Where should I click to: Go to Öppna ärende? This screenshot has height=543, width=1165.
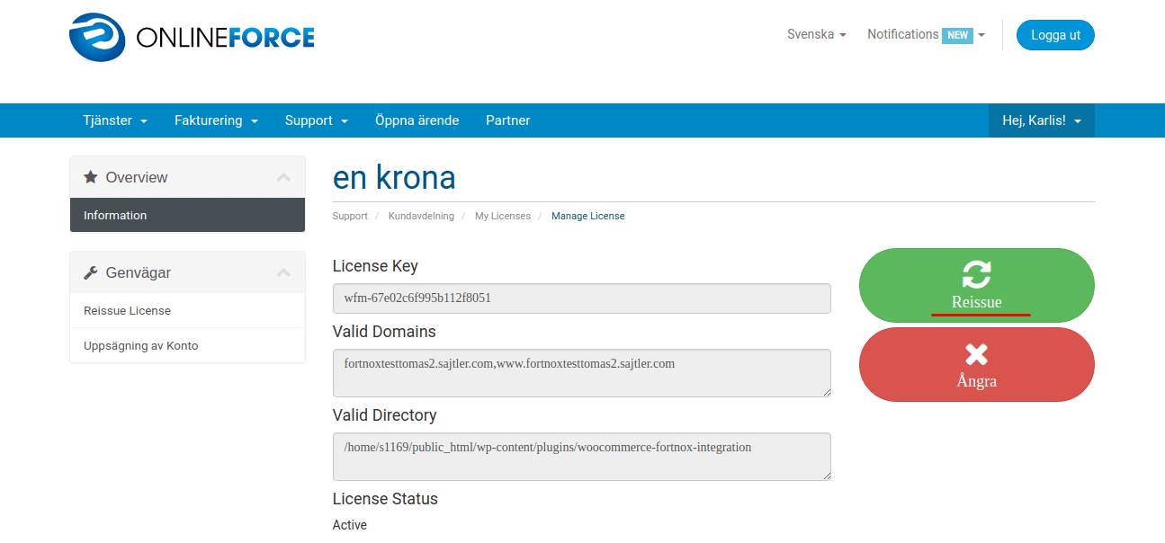[417, 120]
